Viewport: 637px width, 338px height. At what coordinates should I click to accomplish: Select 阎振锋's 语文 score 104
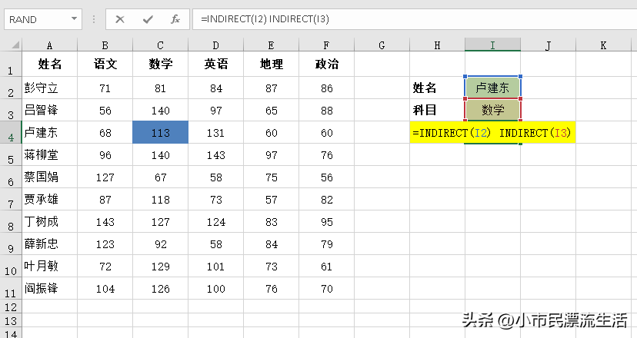click(105, 289)
